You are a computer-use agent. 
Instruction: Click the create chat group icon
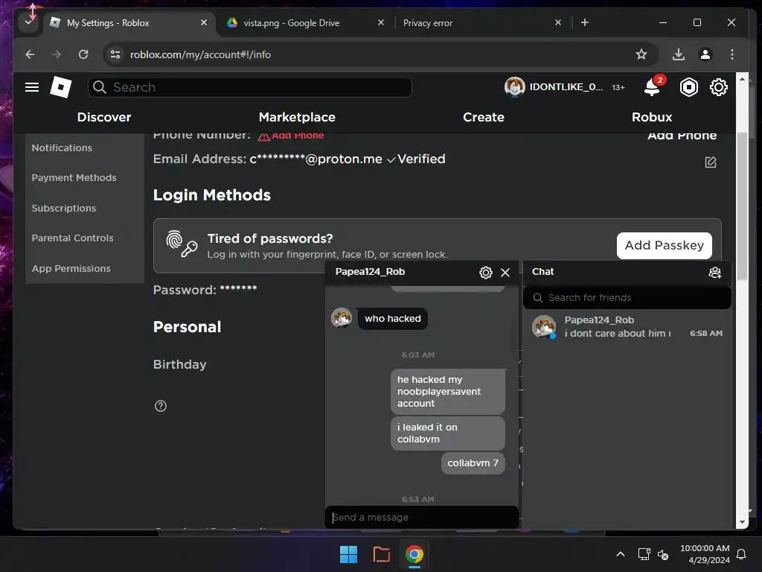tap(715, 273)
